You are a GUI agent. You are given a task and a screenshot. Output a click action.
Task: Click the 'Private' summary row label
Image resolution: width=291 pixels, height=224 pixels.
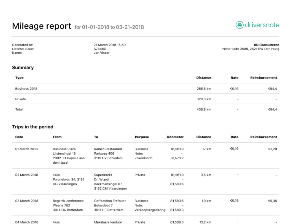pos(20,99)
